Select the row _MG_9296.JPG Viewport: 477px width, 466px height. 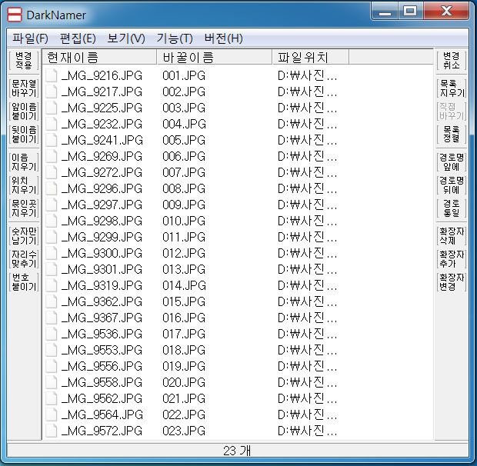[196, 188]
